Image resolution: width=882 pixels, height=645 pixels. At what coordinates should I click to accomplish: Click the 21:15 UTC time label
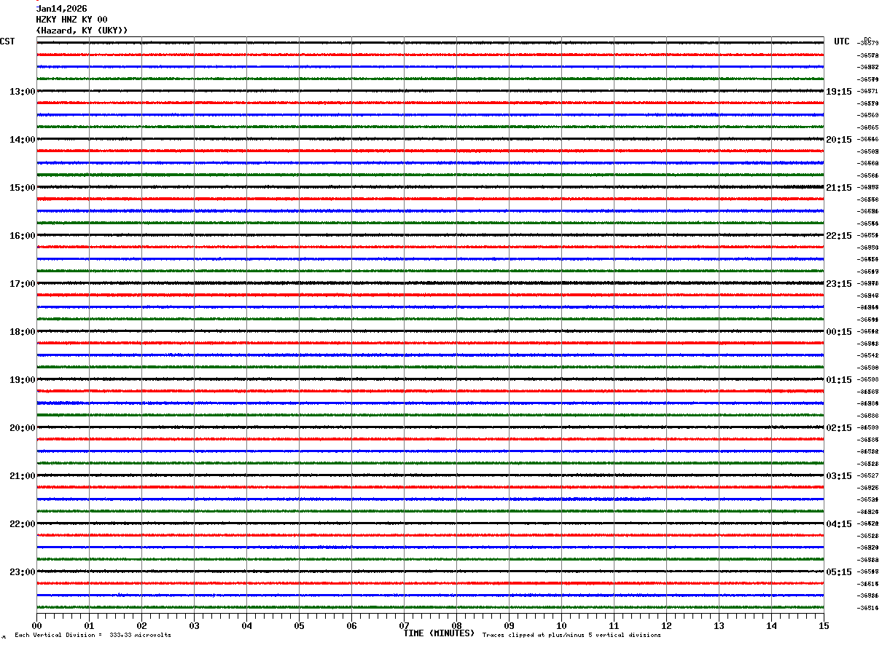click(x=839, y=188)
